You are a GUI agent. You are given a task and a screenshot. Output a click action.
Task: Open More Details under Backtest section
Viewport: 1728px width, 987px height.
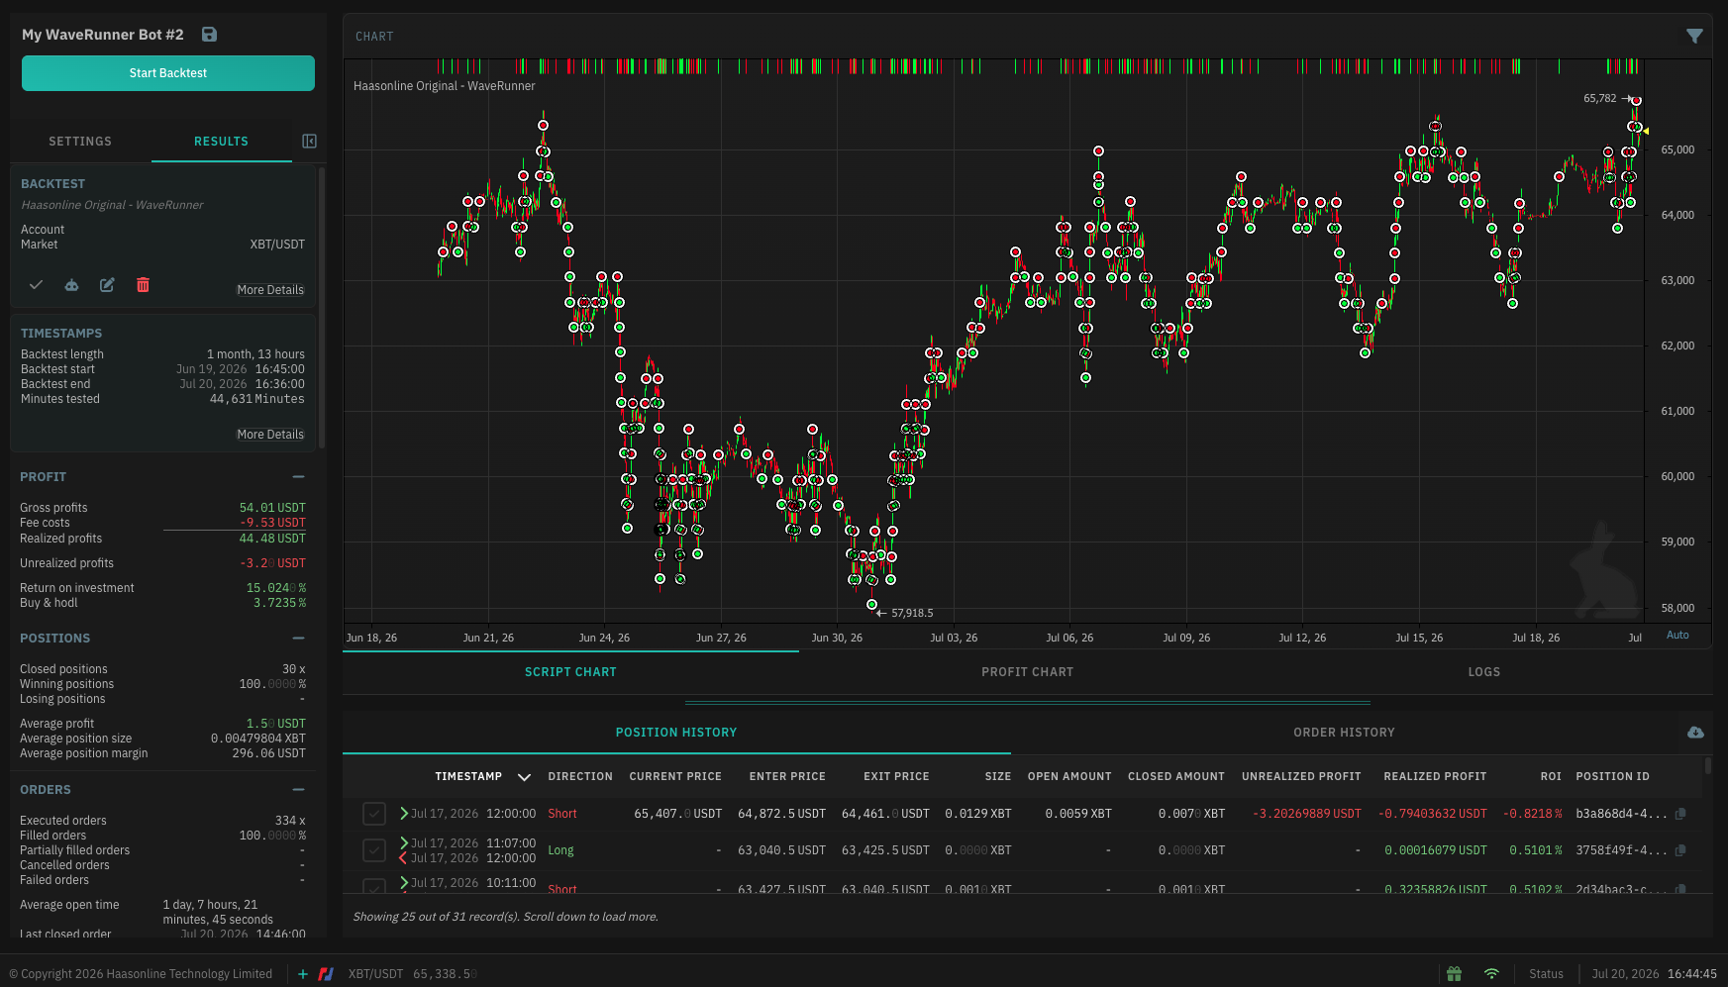tap(270, 290)
